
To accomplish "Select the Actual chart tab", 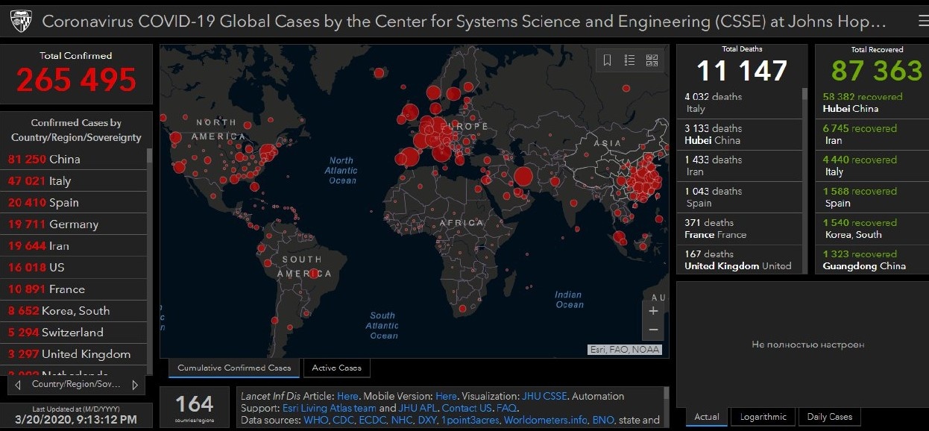I will pyautogui.click(x=707, y=417).
